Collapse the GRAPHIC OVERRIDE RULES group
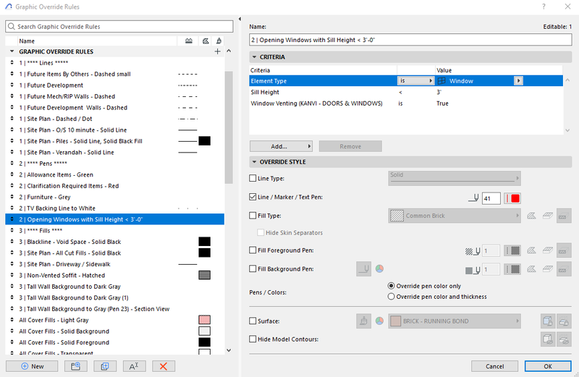The image size is (579, 377). coord(12,51)
